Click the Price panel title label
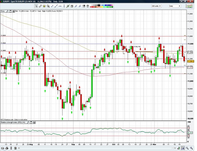This screenshot has height=151, width=197. click(3, 11)
